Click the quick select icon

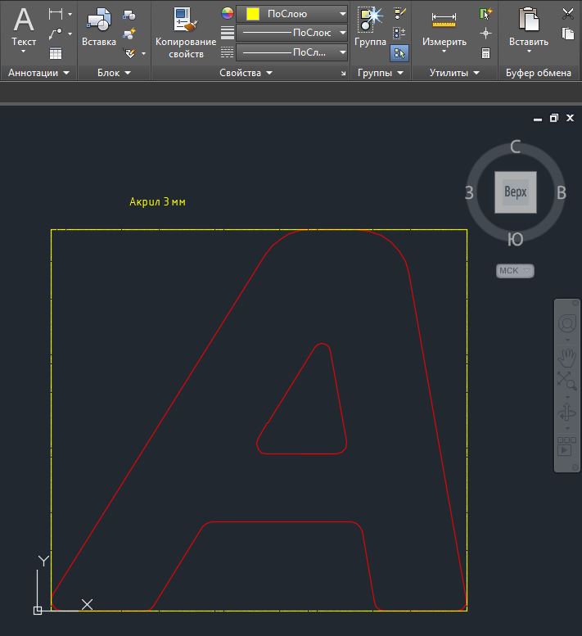coord(485,14)
